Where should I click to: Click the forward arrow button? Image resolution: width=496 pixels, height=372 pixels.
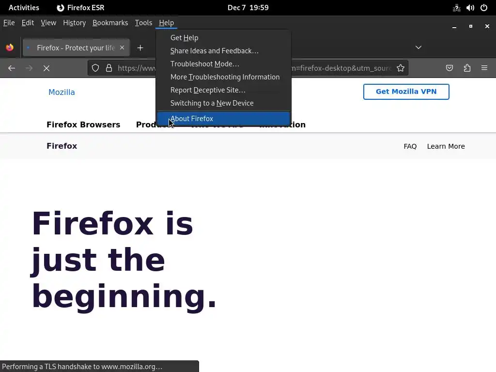coord(29,68)
